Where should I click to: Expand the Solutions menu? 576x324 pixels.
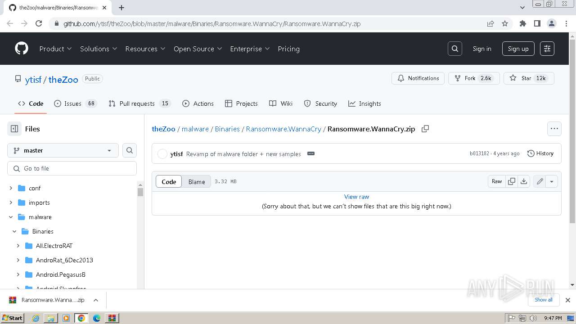tap(99, 49)
